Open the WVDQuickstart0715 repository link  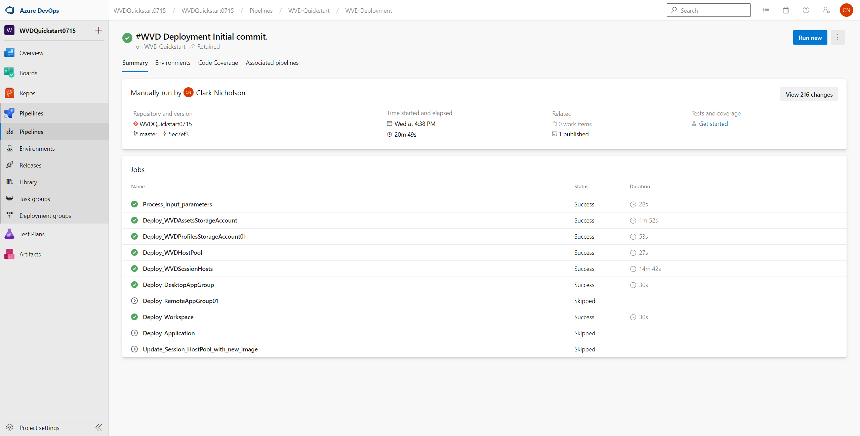click(x=166, y=124)
